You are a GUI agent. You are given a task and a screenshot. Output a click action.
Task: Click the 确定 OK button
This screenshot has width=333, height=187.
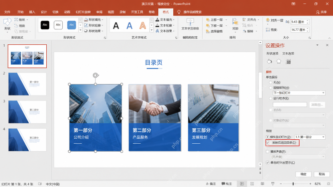click(303, 174)
